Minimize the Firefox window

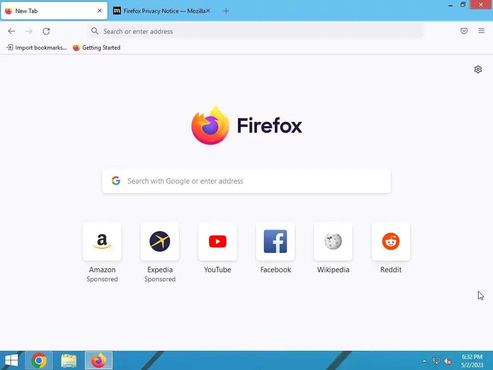click(451, 5)
